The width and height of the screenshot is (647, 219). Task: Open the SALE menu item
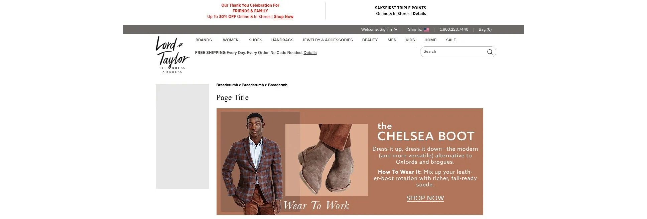pyautogui.click(x=451, y=40)
